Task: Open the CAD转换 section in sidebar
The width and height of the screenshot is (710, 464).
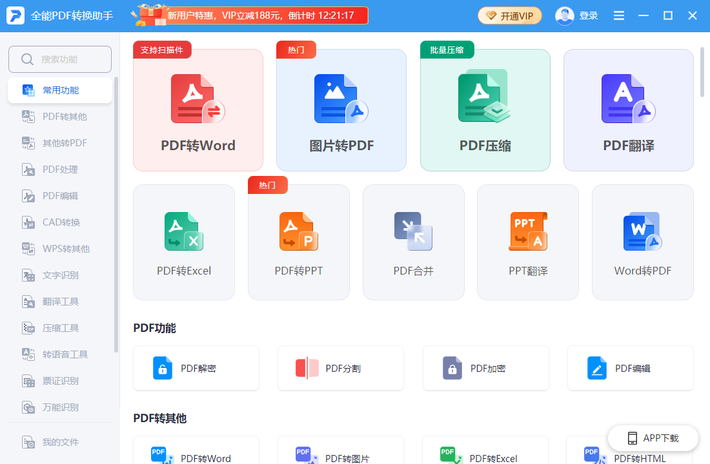Action: (59, 222)
